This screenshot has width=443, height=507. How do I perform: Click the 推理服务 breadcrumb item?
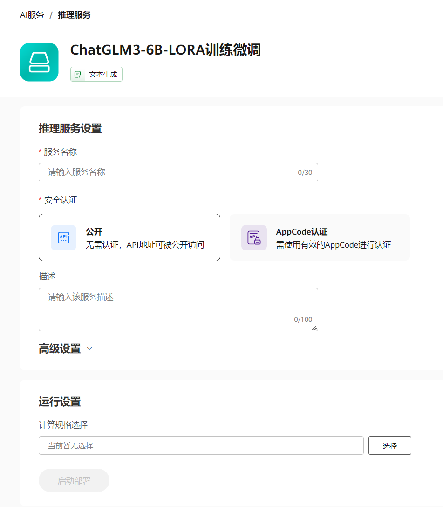tap(74, 15)
